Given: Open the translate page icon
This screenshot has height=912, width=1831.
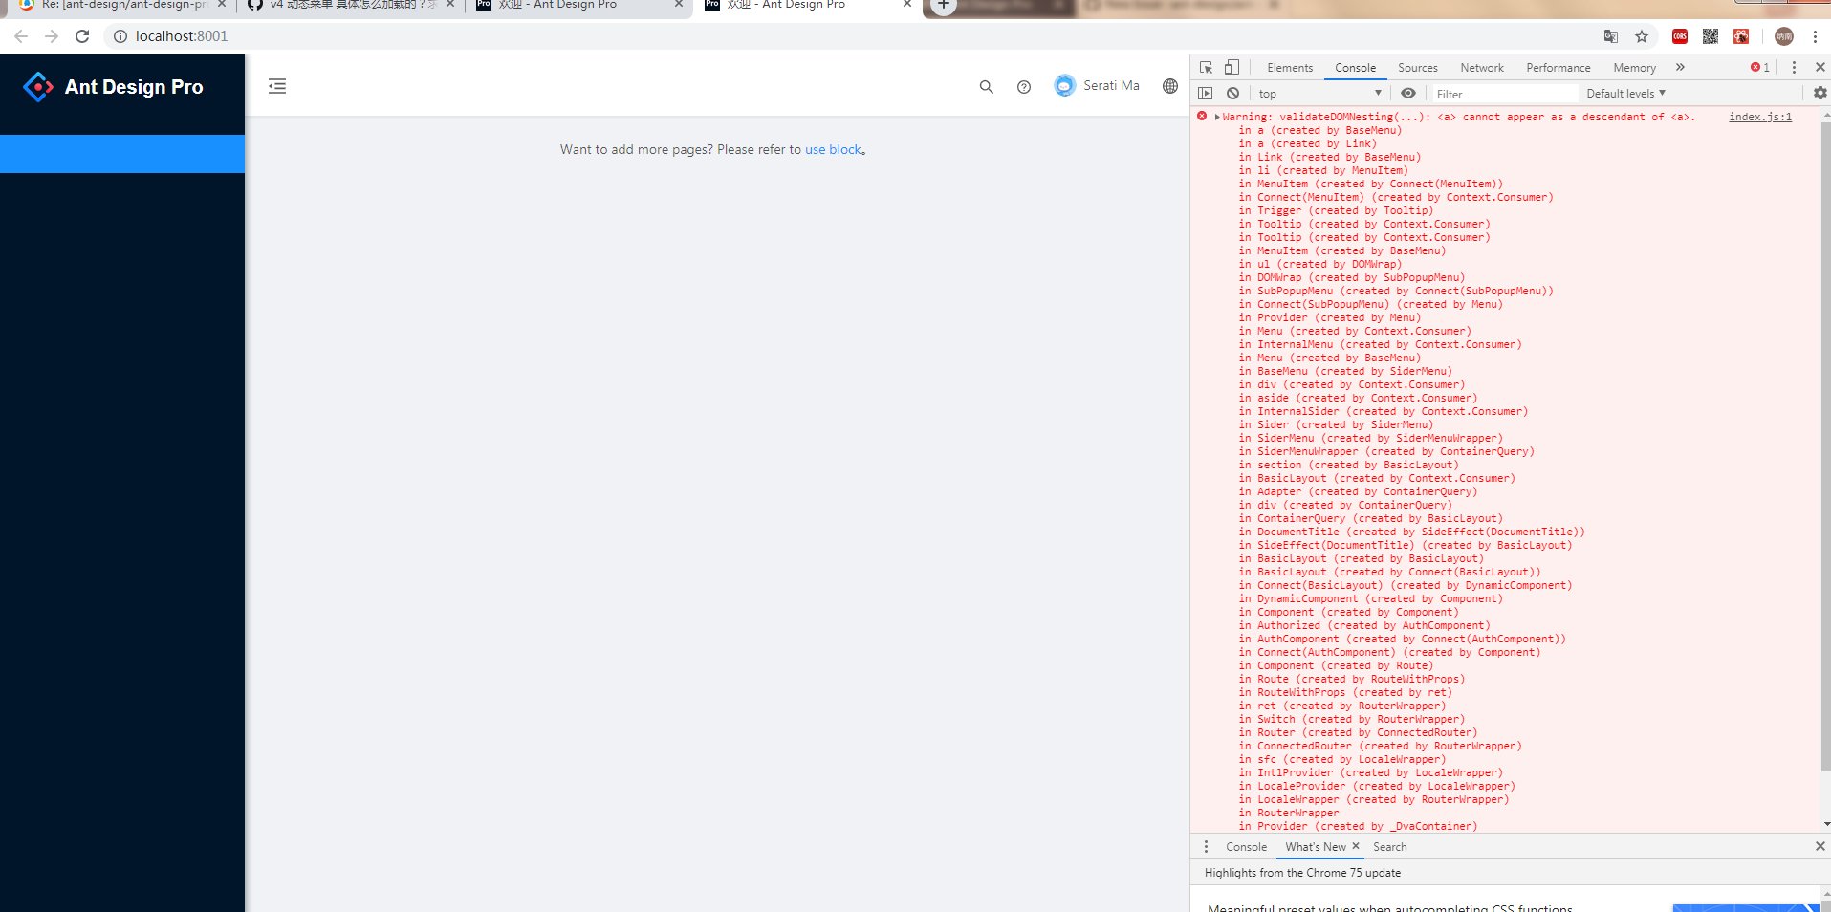Looking at the screenshot, I should [1611, 36].
